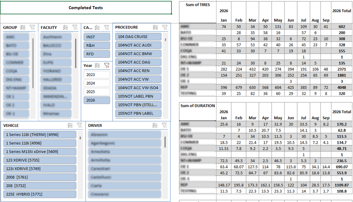Select year 2023 in the Year slicer

(97, 75)
